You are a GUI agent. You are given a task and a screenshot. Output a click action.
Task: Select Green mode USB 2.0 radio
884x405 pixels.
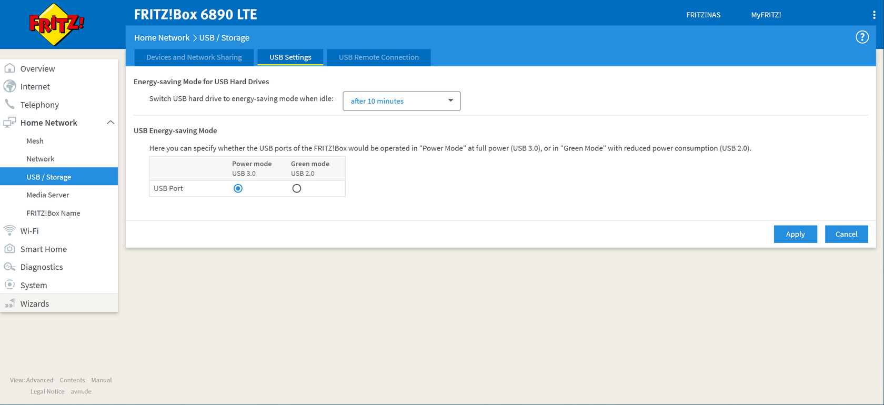297,188
